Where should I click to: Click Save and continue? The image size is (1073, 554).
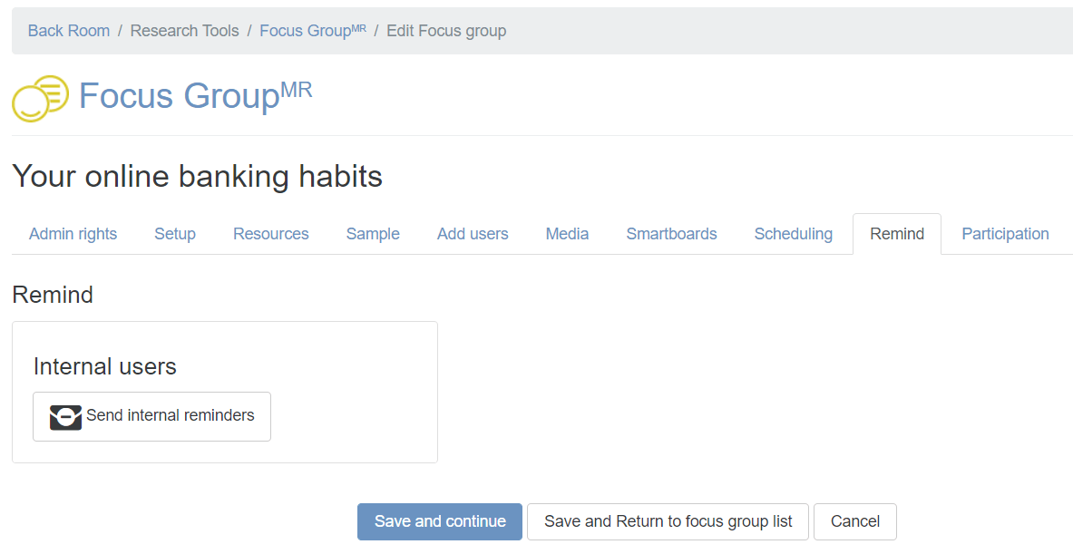point(440,522)
